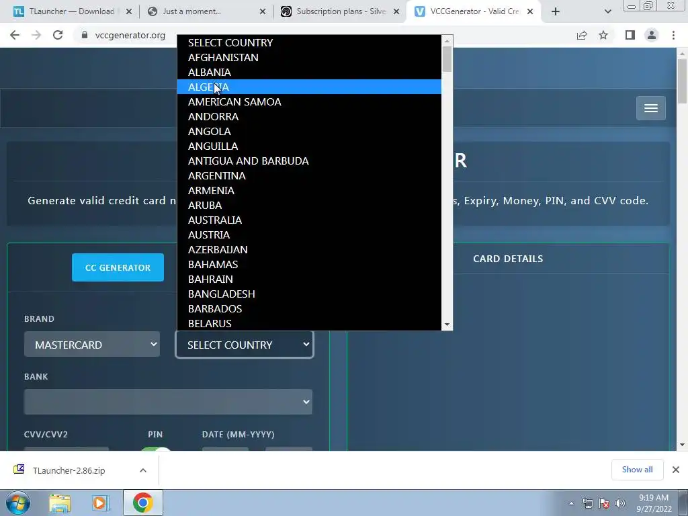This screenshot has width=688, height=516.
Task: Pick ANGOLA from the list
Action: 309,132
